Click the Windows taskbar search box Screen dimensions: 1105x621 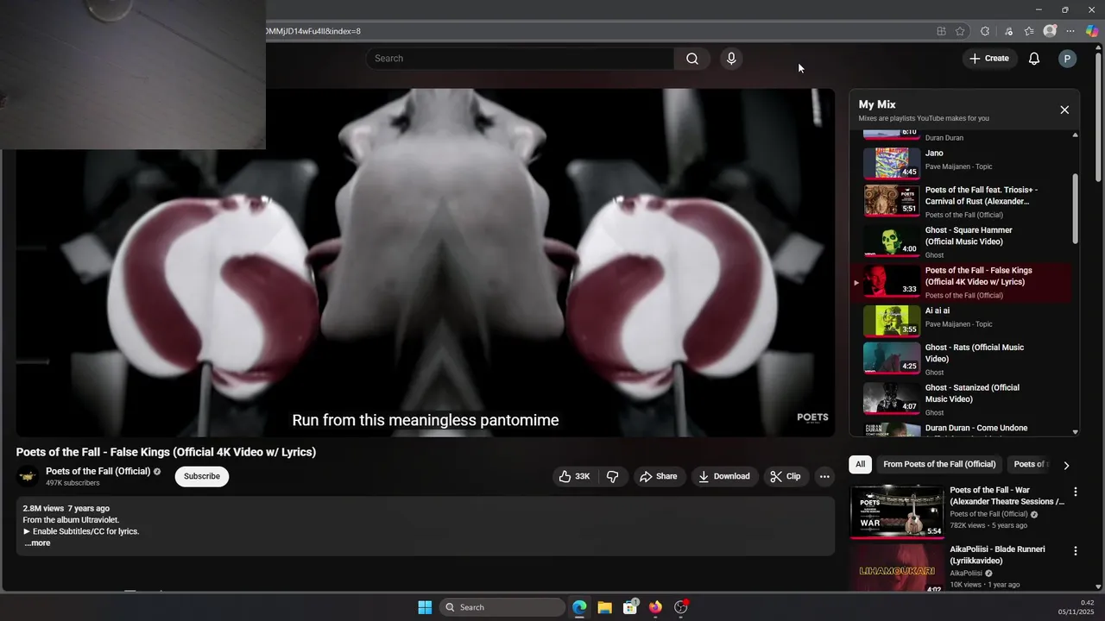click(502, 607)
